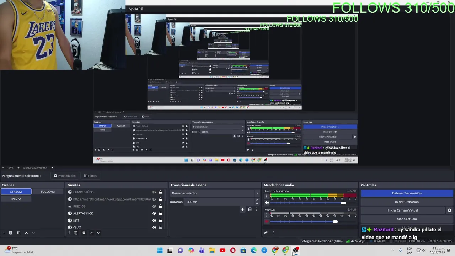Enable Modo Estudio

pos(407,219)
